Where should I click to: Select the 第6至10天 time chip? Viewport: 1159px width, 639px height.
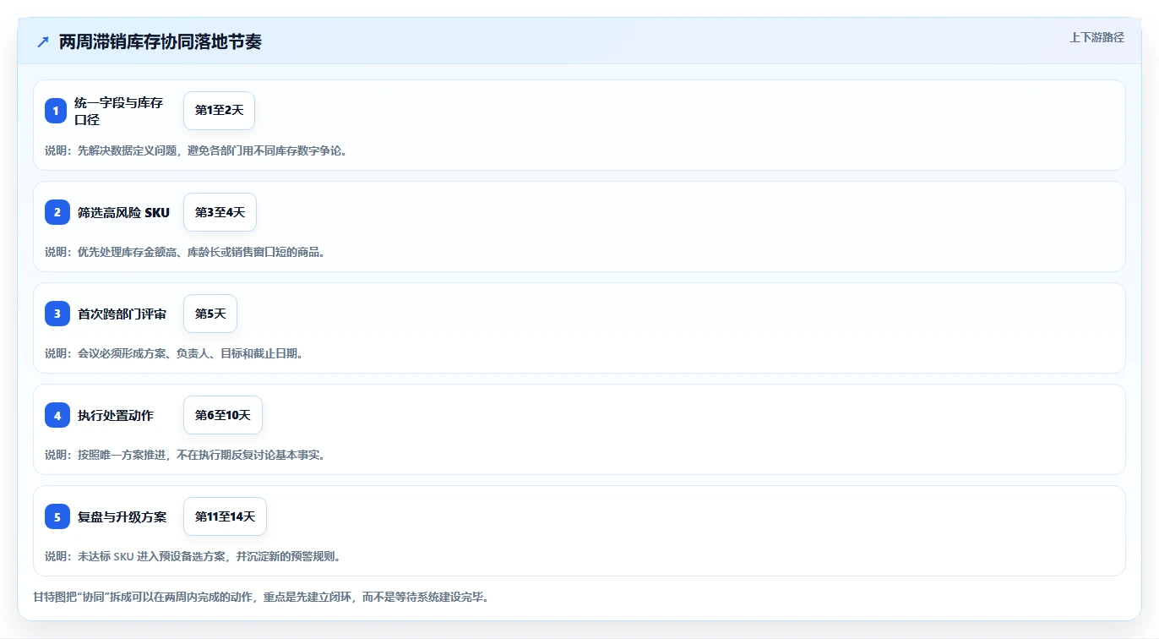223,415
